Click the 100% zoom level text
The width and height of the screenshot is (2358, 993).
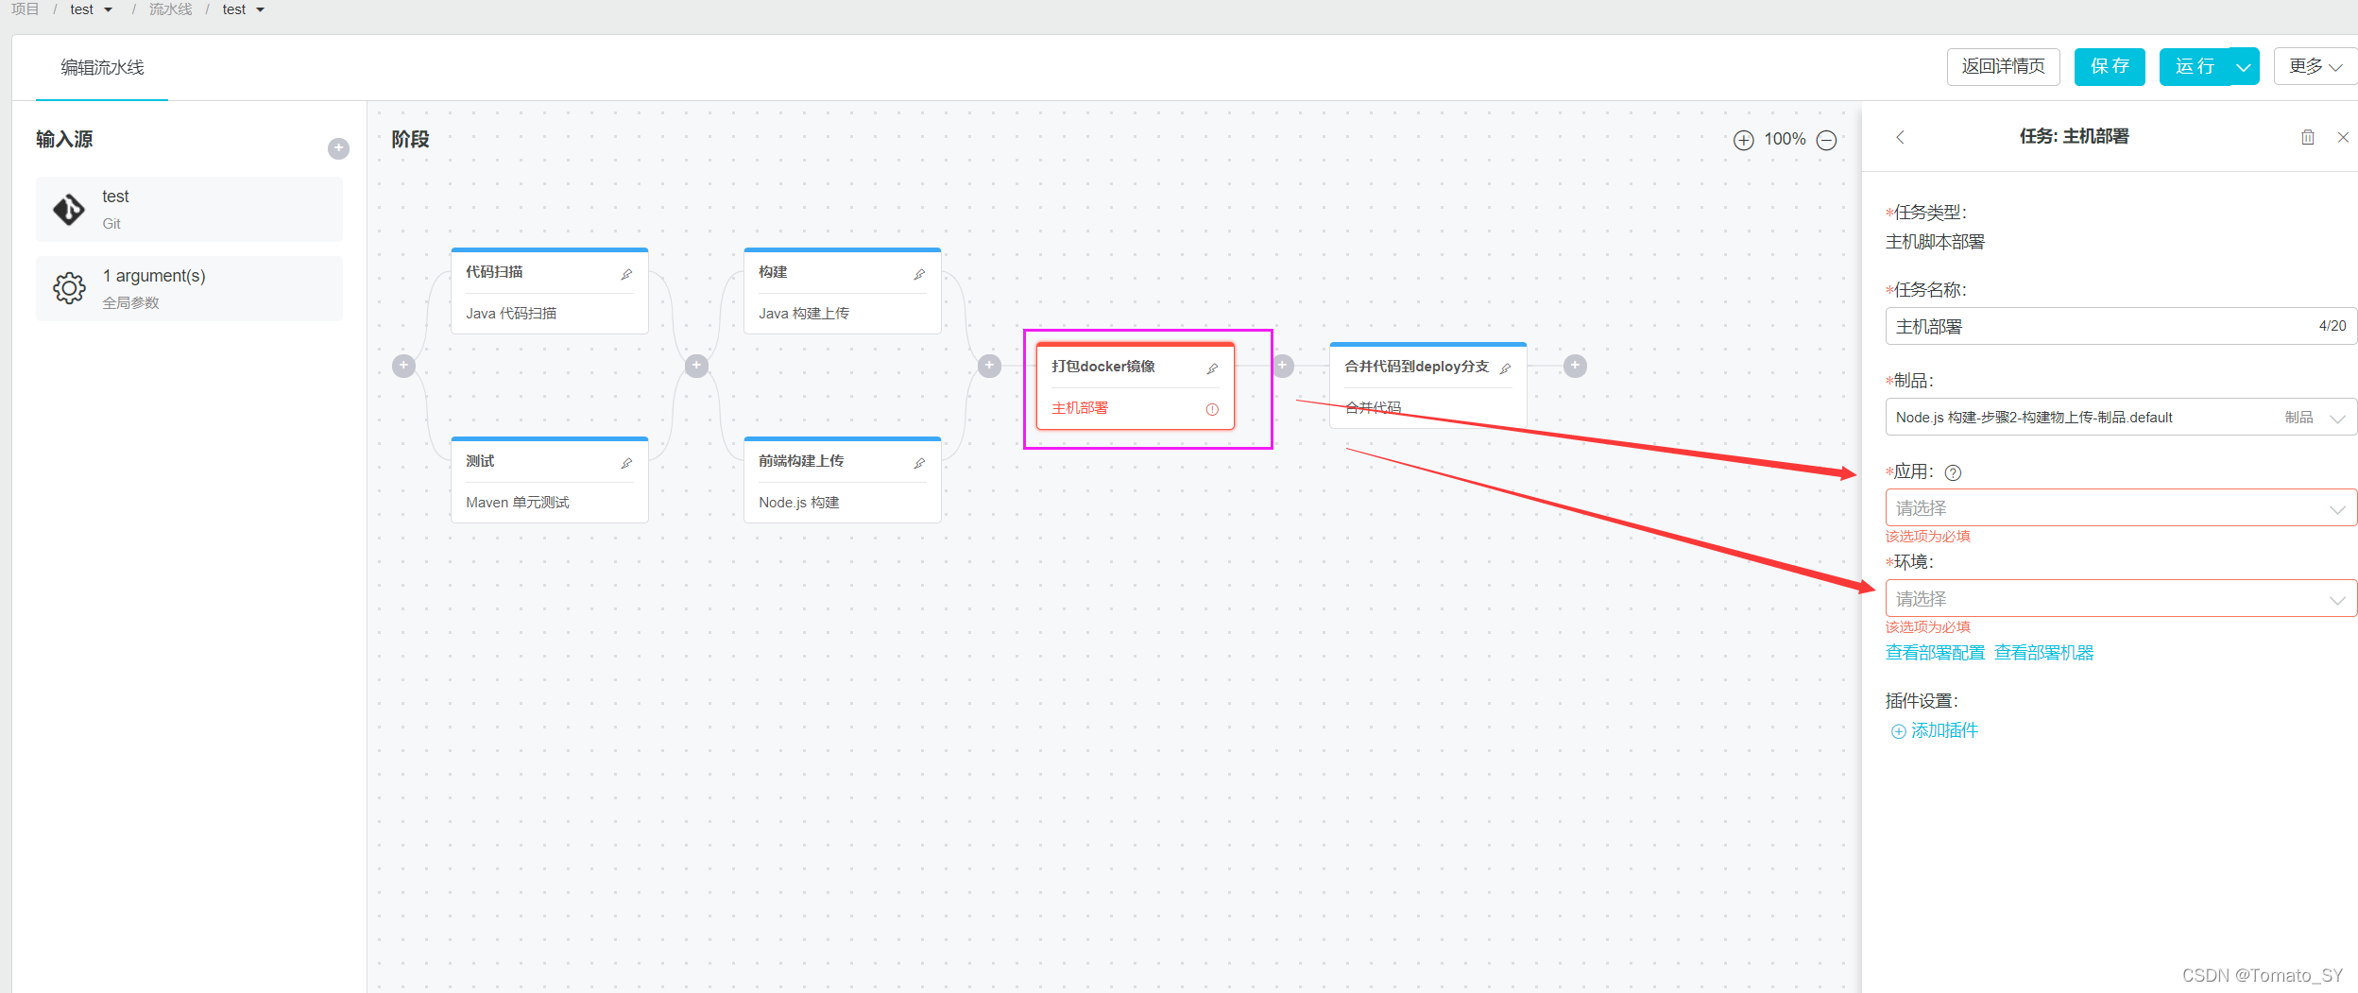pyautogui.click(x=1785, y=139)
